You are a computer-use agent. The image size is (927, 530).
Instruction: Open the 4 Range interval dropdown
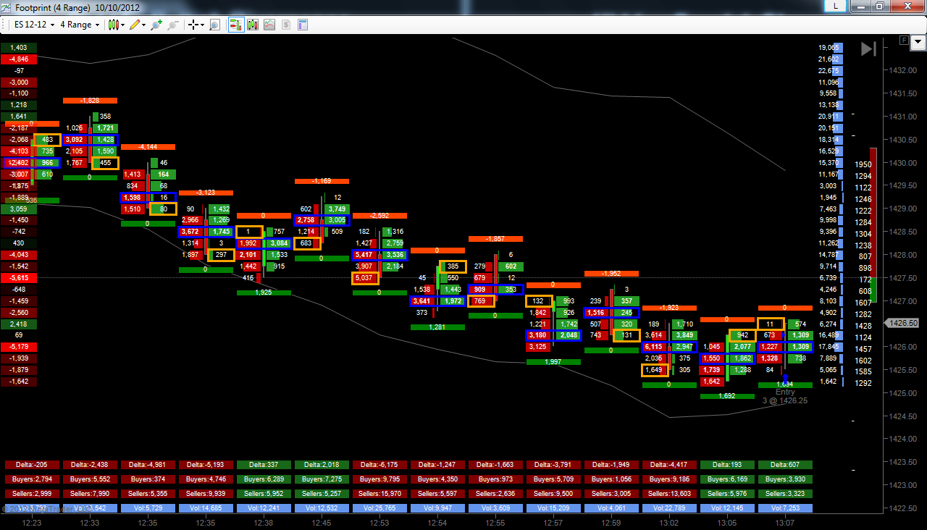click(x=80, y=25)
